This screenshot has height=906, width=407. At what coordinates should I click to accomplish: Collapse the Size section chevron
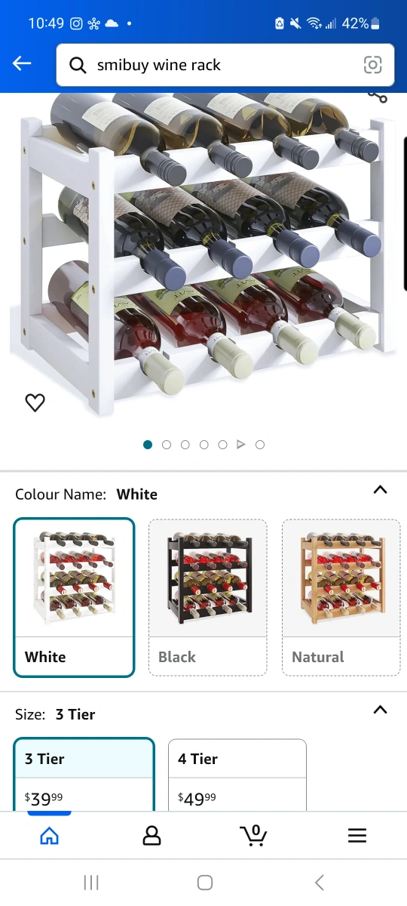pyautogui.click(x=380, y=710)
